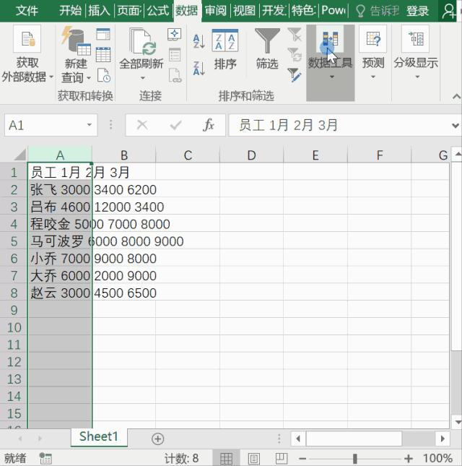
Task: Select column D header
Action: pos(251,155)
